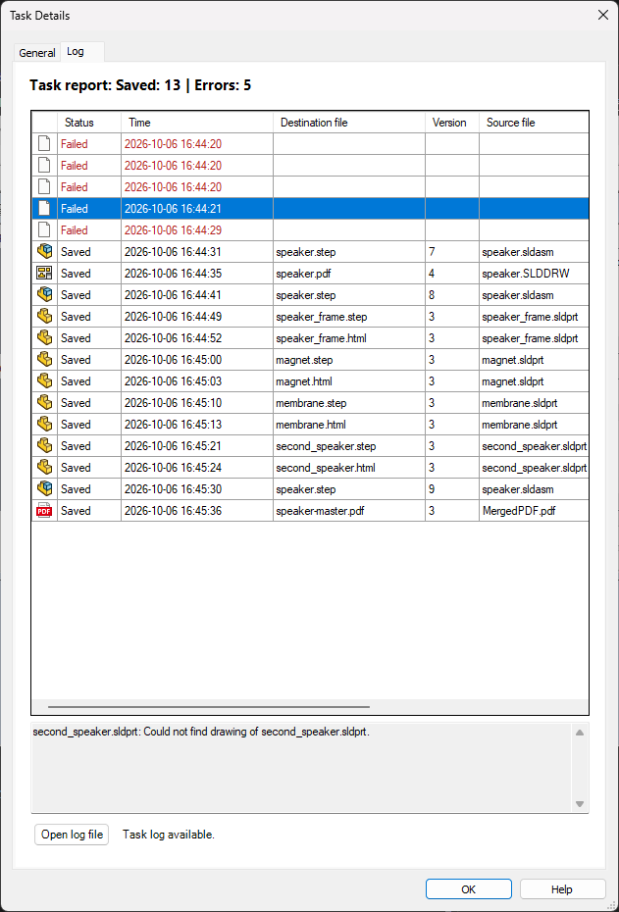Screen dimensions: 619x912
Task: Click the magnet.html destination cell
Action: coord(349,380)
